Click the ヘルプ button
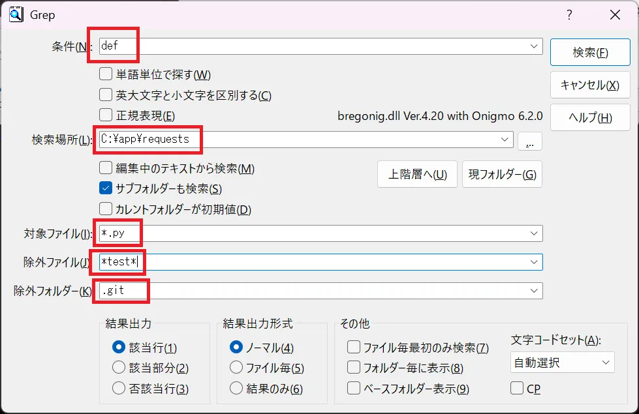639x414 pixels. (x=589, y=117)
